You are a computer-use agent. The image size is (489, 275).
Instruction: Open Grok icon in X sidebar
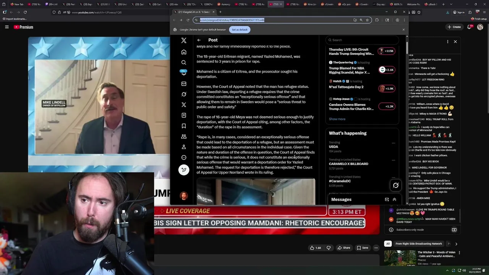tap(184, 94)
